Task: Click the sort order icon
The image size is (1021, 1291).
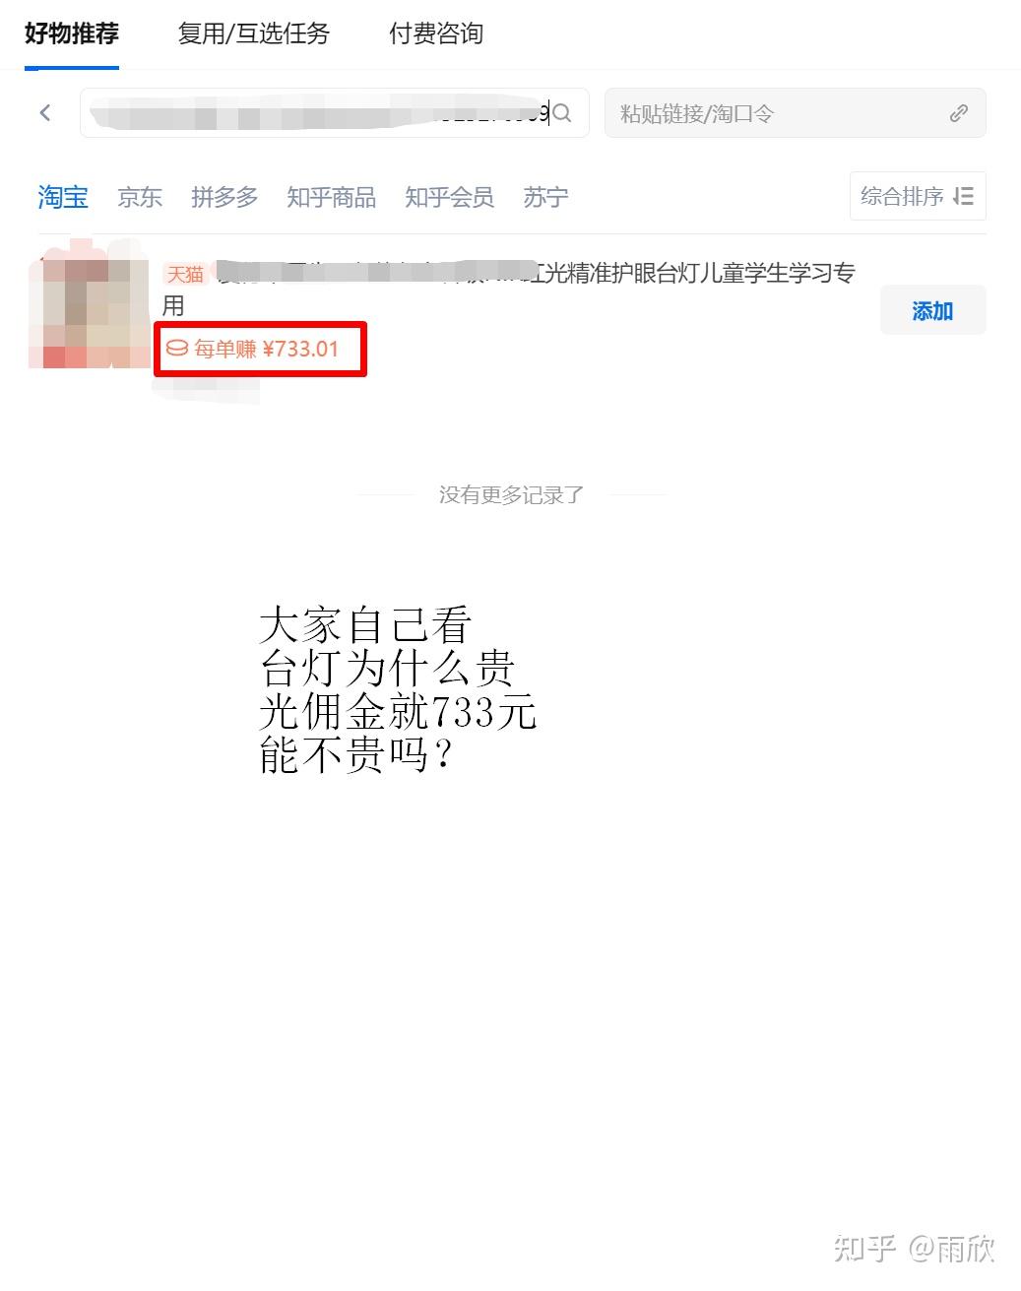Action: (964, 196)
